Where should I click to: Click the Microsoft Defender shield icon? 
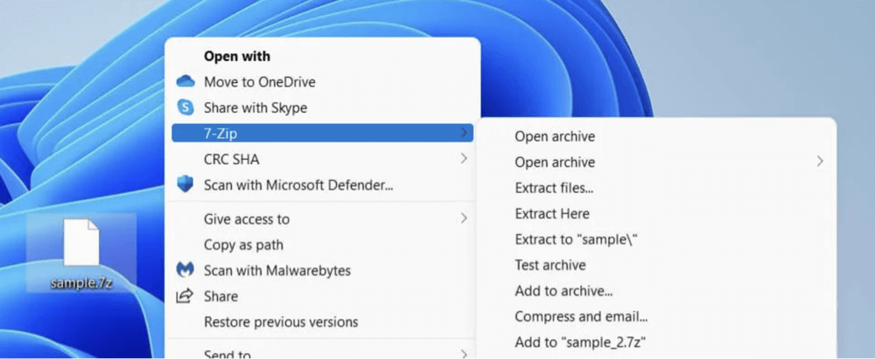click(x=185, y=184)
